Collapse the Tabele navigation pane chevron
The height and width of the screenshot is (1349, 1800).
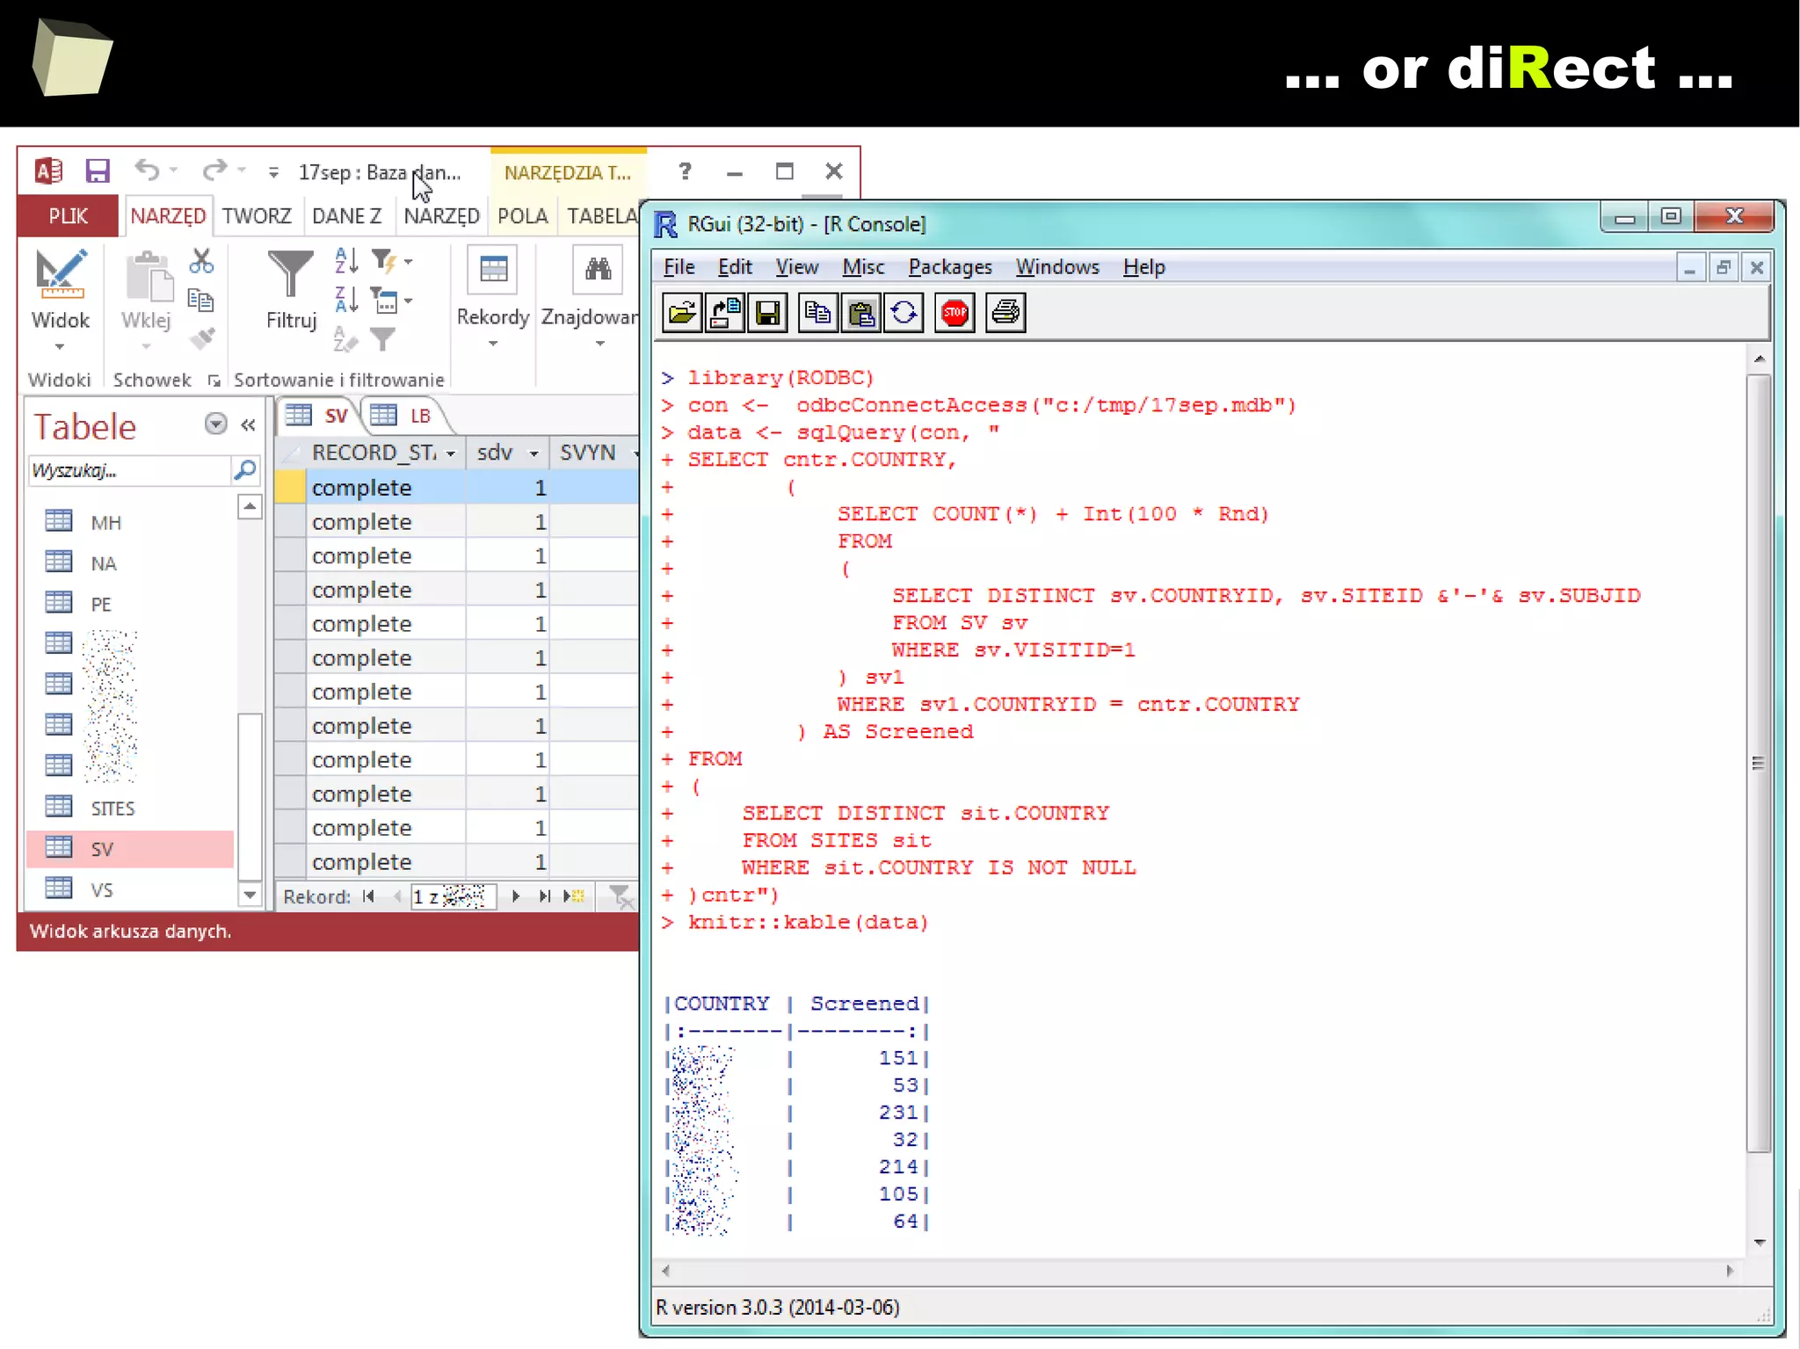click(248, 425)
